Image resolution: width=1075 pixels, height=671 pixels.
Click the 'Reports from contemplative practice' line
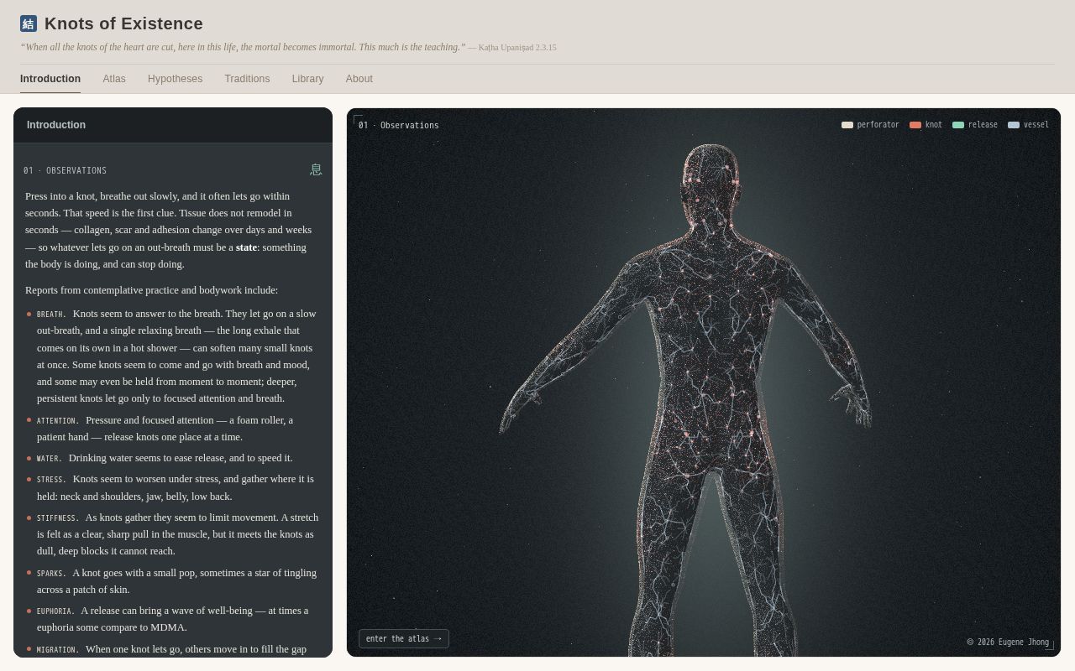[151, 290]
